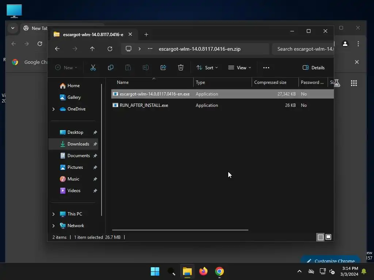Click the Search escargot-wlm search box
The image size is (374, 280).
(x=303, y=49)
